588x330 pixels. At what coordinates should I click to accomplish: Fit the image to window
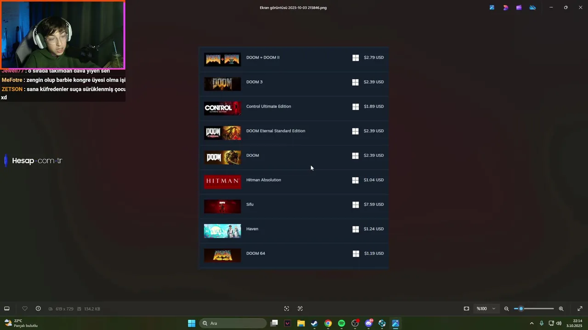tap(466, 308)
